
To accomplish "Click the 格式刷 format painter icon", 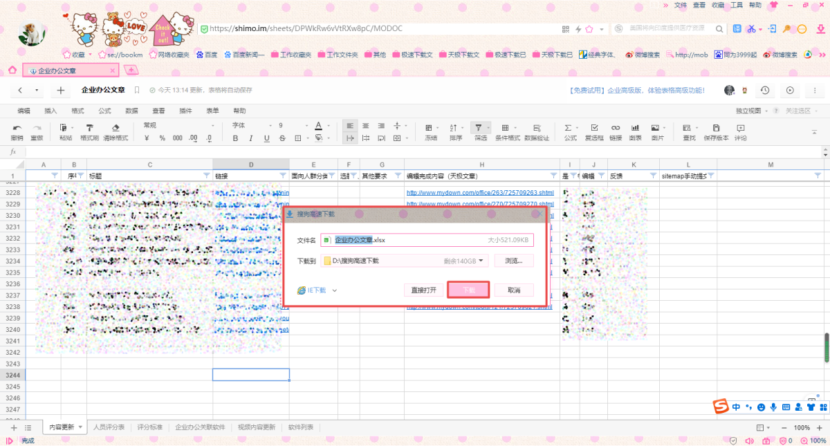I will (x=89, y=128).
